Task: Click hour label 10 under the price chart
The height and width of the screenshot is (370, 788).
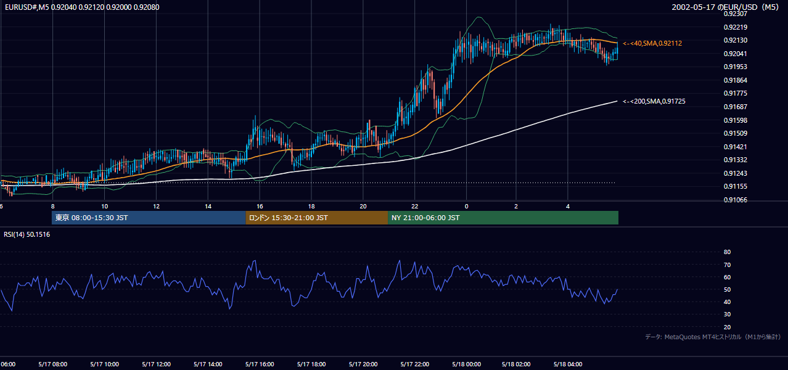Action: (x=105, y=207)
